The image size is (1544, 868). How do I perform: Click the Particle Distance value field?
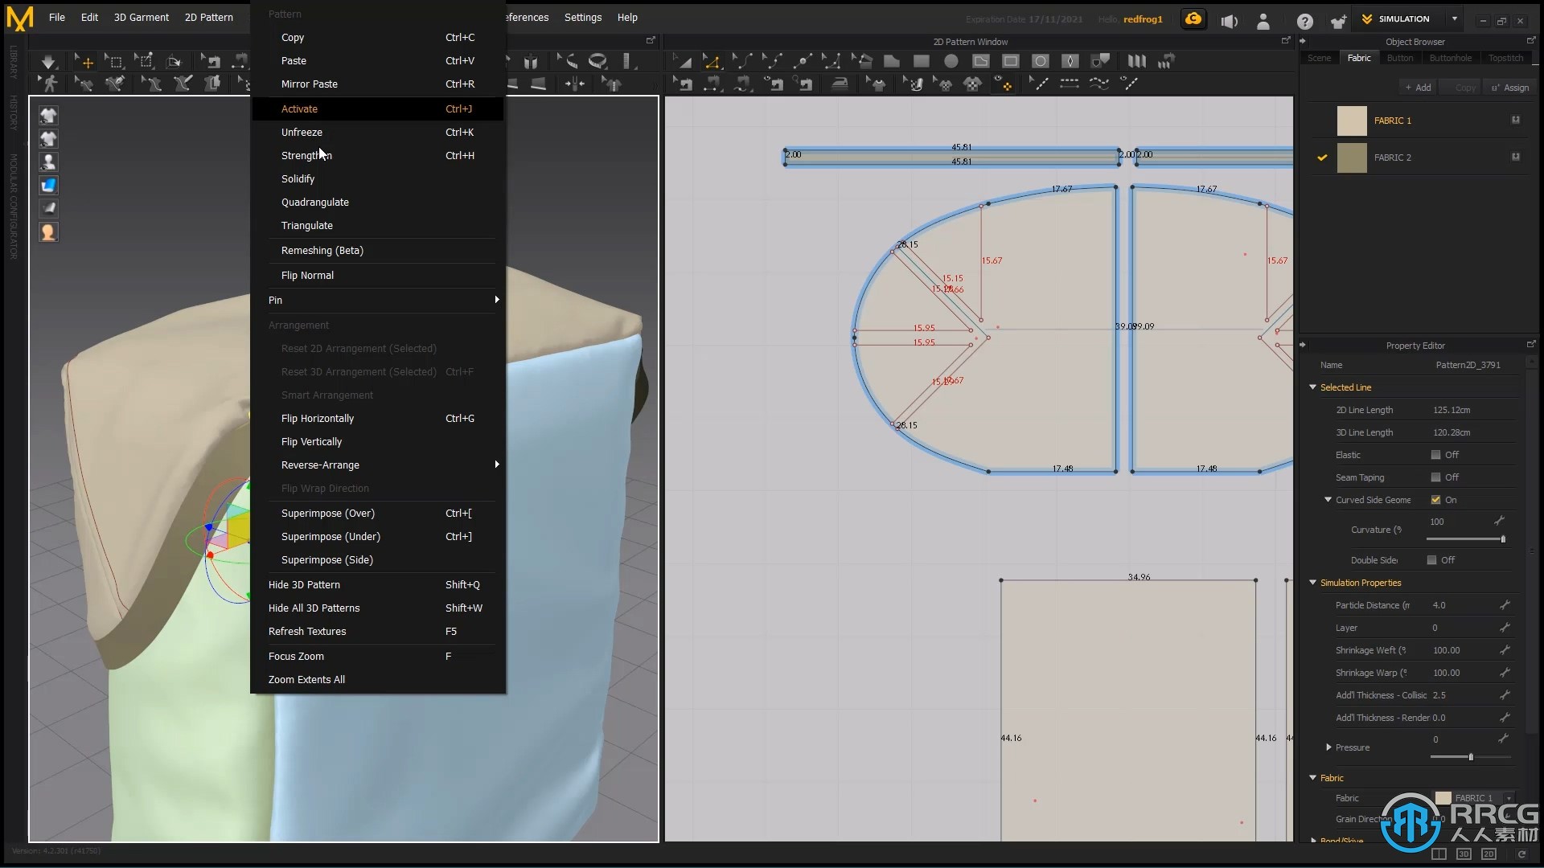pos(1462,605)
